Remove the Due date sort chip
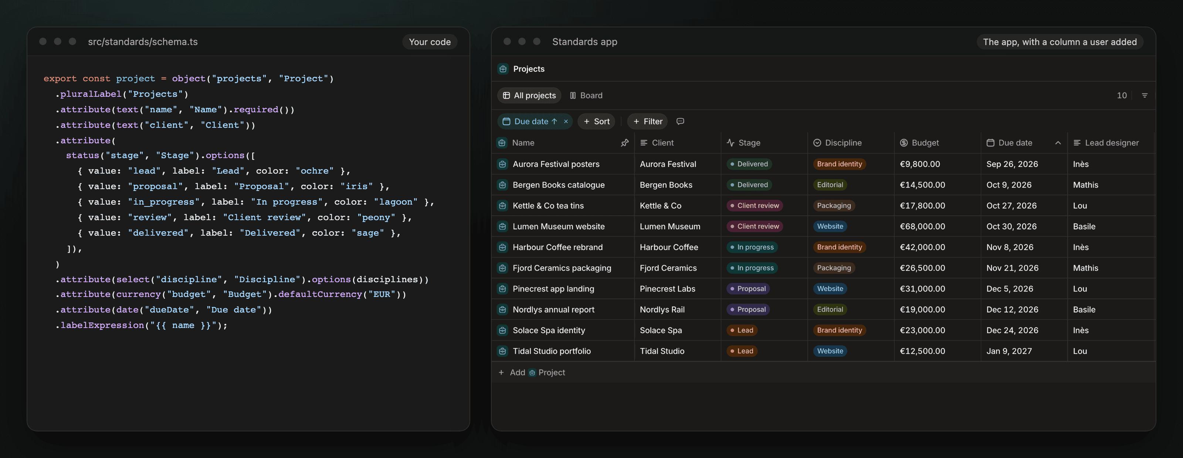1183x458 pixels. [x=566, y=121]
